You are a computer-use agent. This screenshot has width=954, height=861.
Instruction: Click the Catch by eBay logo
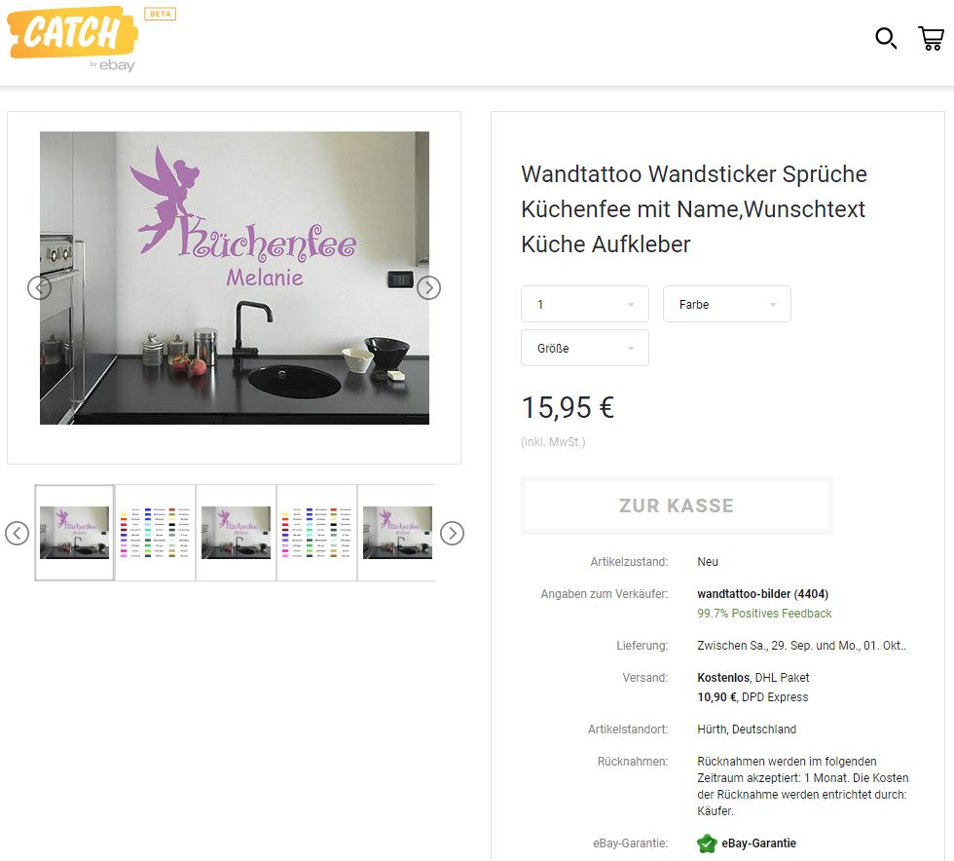(x=73, y=39)
